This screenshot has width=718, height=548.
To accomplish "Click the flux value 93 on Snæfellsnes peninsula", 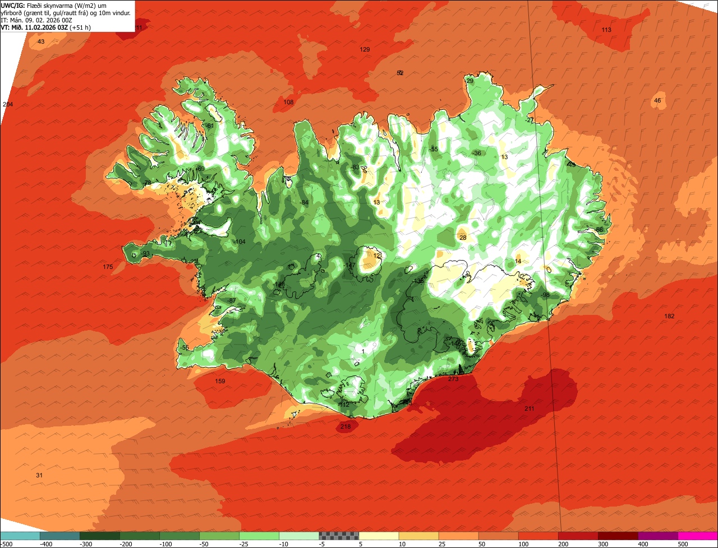I will [146, 254].
